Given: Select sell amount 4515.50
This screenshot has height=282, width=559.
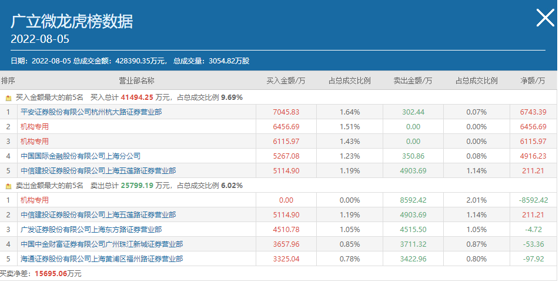Looking at the screenshot, I should pyautogui.click(x=413, y=229).
